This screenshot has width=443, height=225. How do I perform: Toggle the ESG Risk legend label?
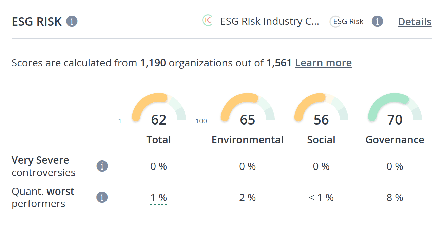pyautogui.click(x=348, y=22)
